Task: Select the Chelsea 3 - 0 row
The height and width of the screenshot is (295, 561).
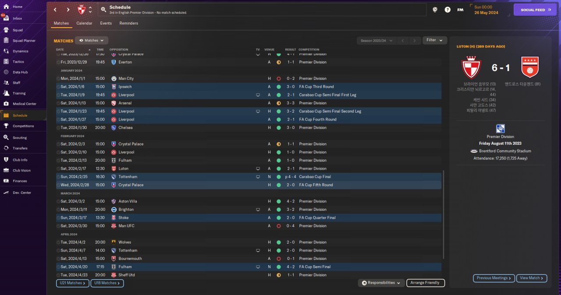Action: 249,128
